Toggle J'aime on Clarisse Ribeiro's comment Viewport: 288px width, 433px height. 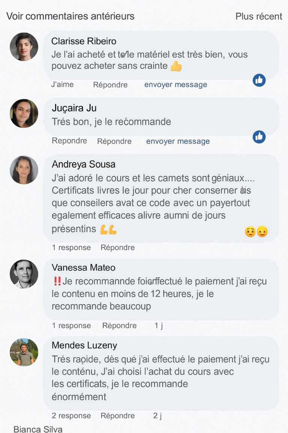[x=62, y=85]
